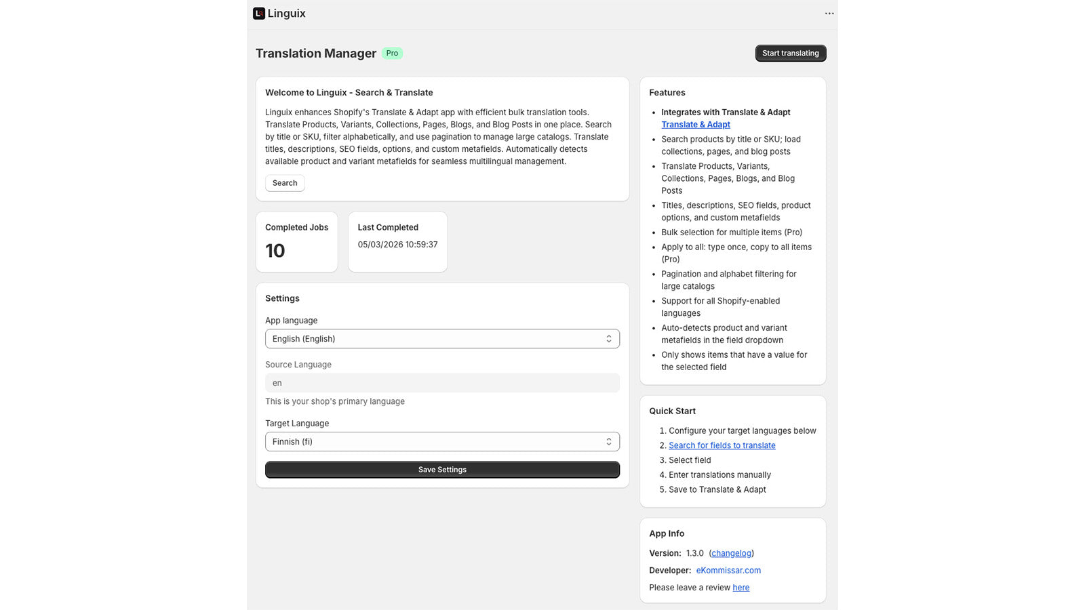1085x610 pixels.
Task: Click the Pro badge next to title
Action: [x=392, y=54]
